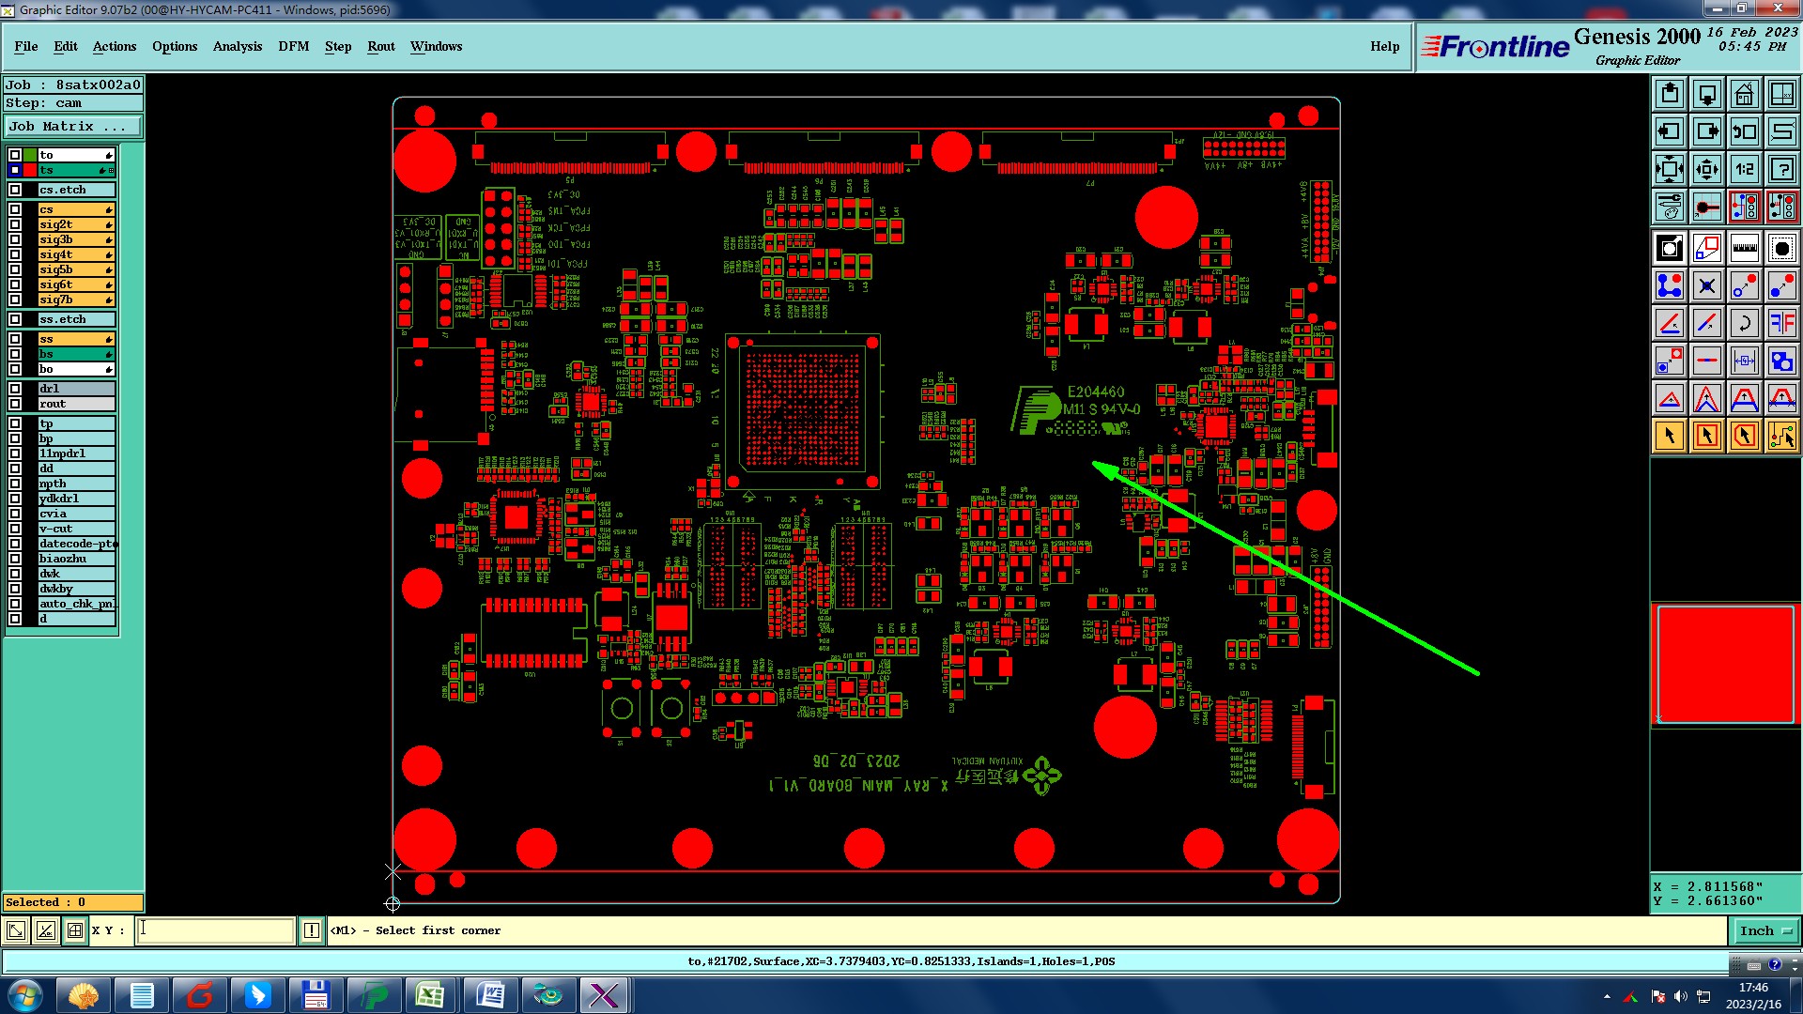The image size is (1803, 1014).
Task: Click the question mark query icon
Action: (1781, 169)
